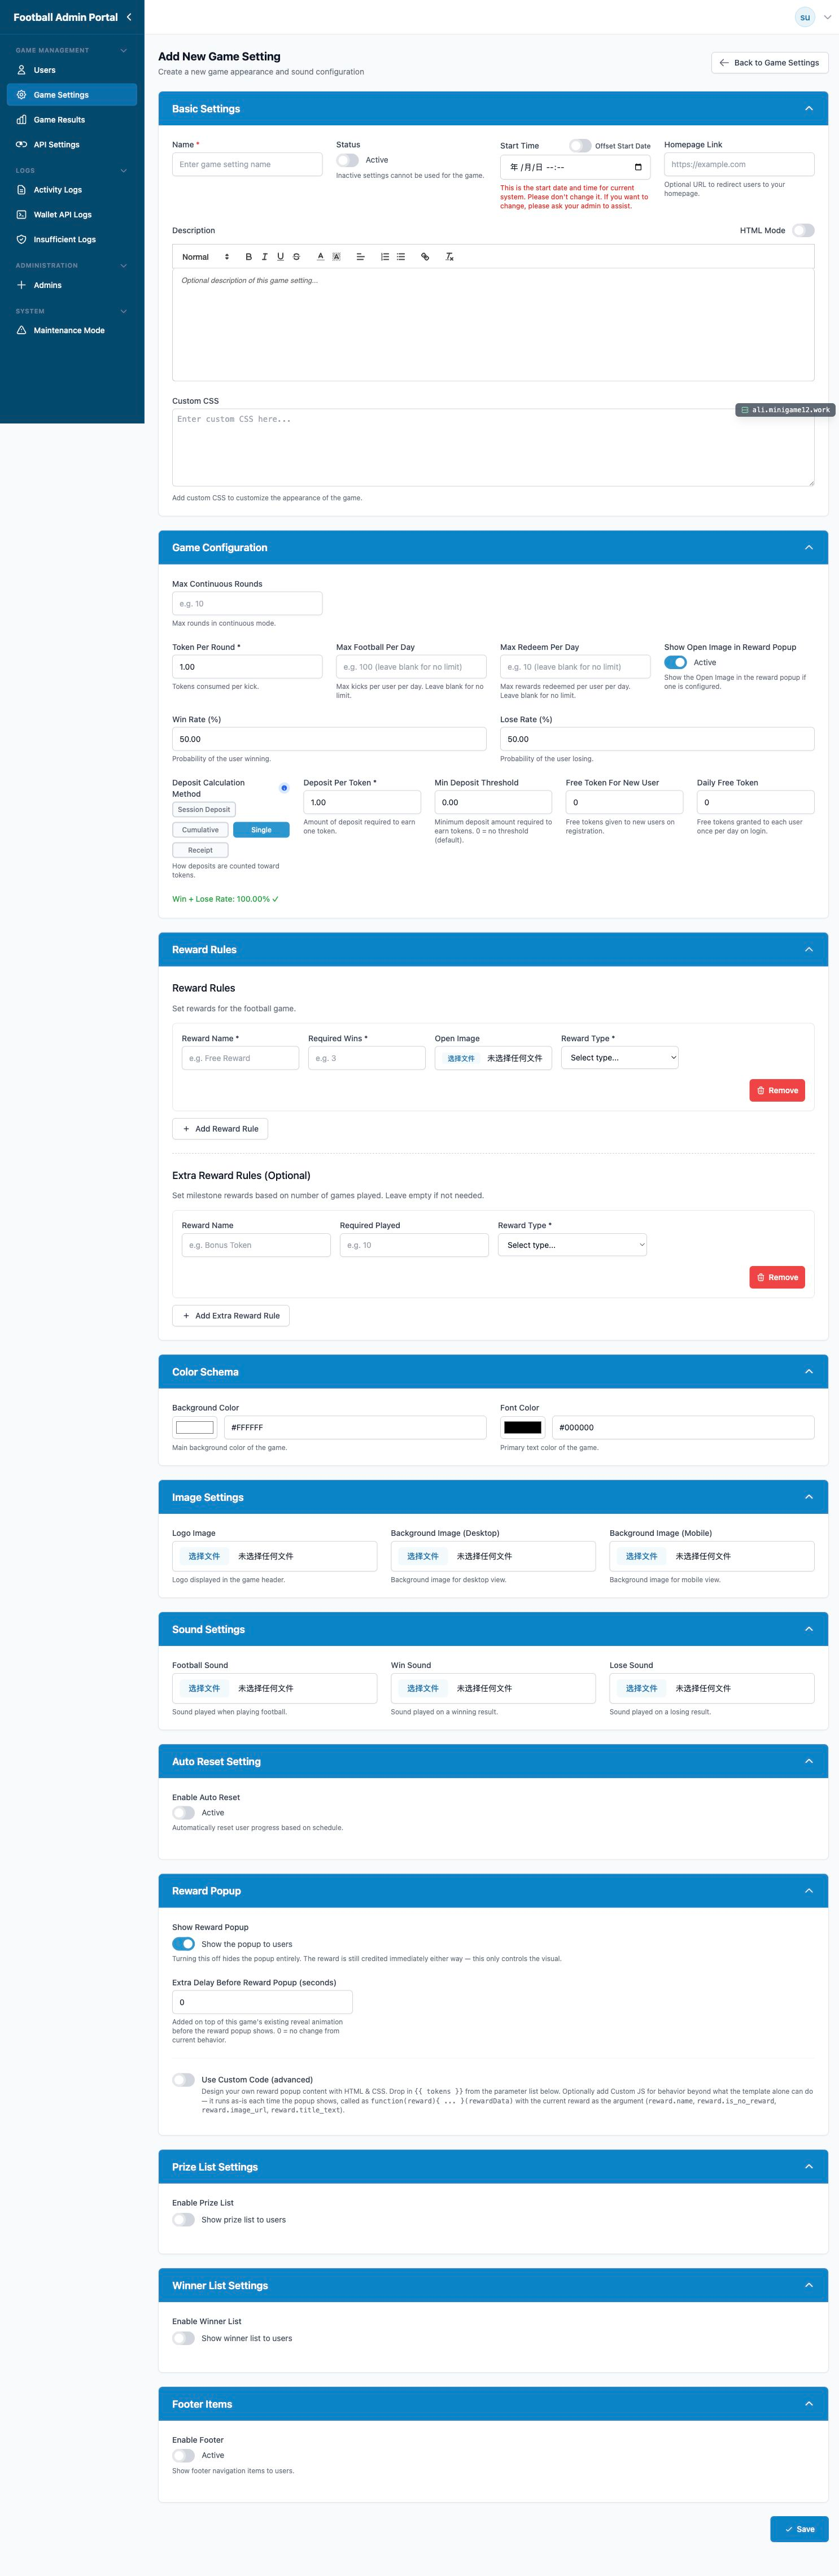Collapse the sidebar with the chevron icon
The height and width of the screenshot is (2576, 839).
tap(129, 17)
